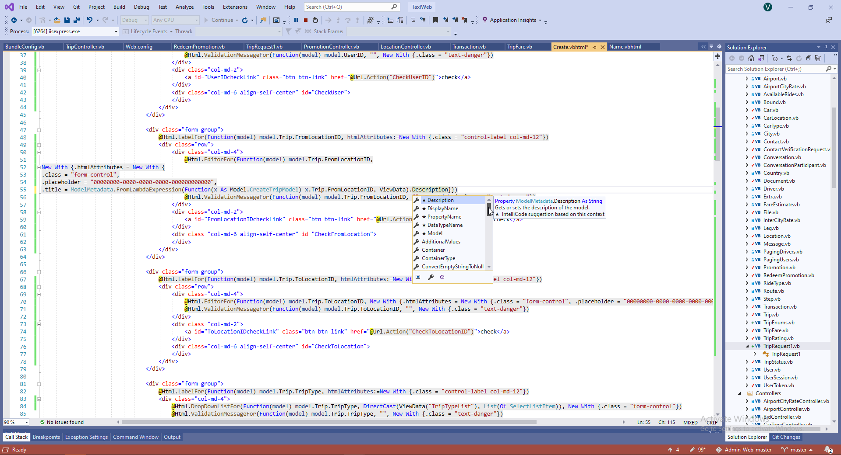Click IntelliSense filter wrench icon below list

[431, 277]
